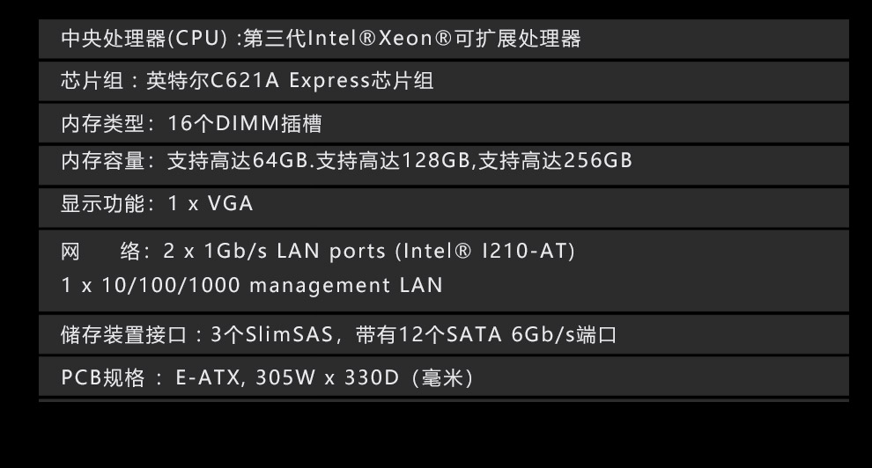
Task: Select the 3个SlimSAS text
Action: (272, 335)
